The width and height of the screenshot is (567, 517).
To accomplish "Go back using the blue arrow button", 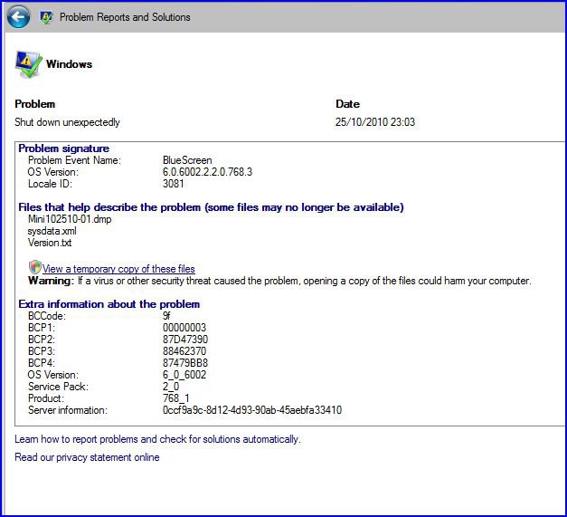I will (18, 16).
